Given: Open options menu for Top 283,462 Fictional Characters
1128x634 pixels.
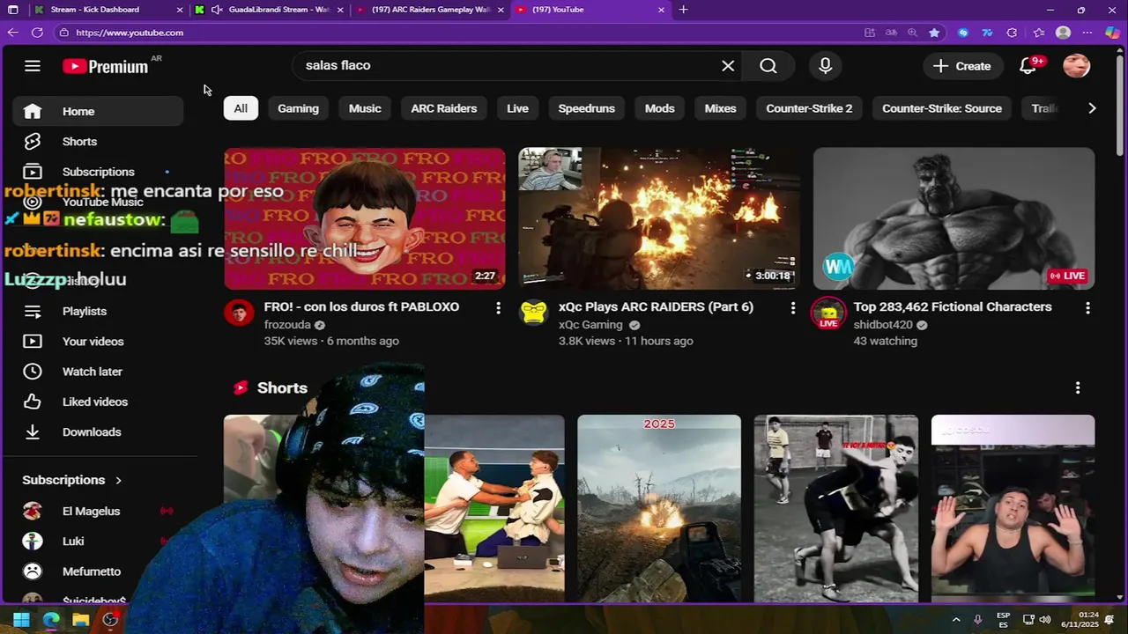Looking at the screenshot, I should pos(1087,308).
